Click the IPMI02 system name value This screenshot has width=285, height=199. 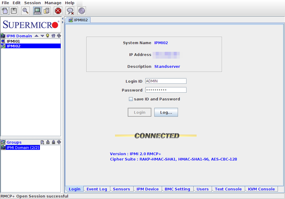(161, 43)
